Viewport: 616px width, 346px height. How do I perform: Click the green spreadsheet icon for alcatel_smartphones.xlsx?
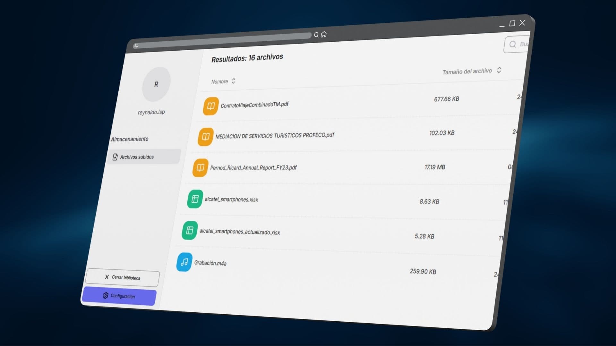point(195,199)
